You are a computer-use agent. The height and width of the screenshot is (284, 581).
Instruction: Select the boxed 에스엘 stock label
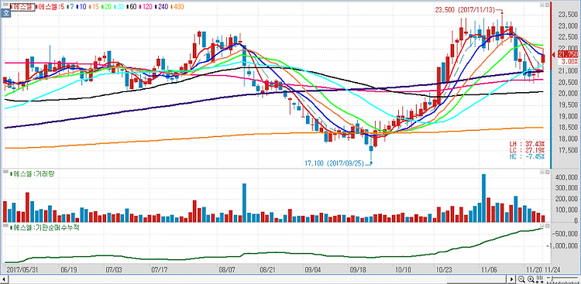(22, 7)
